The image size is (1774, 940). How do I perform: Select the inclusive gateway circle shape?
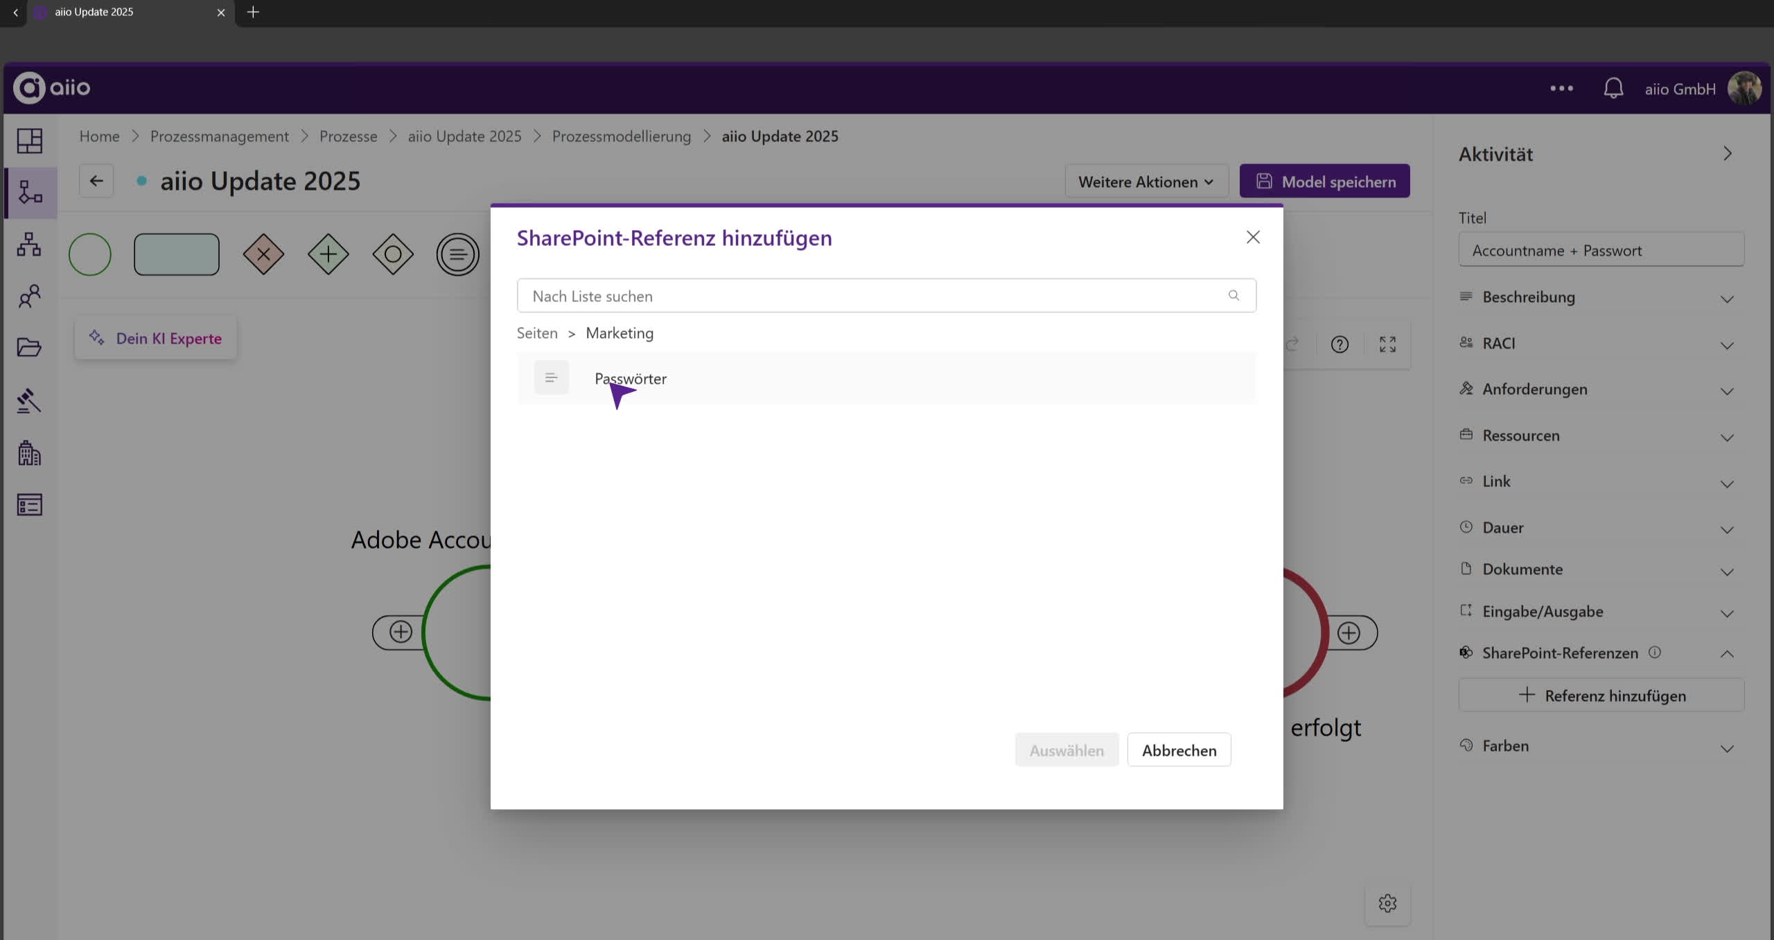393,254
